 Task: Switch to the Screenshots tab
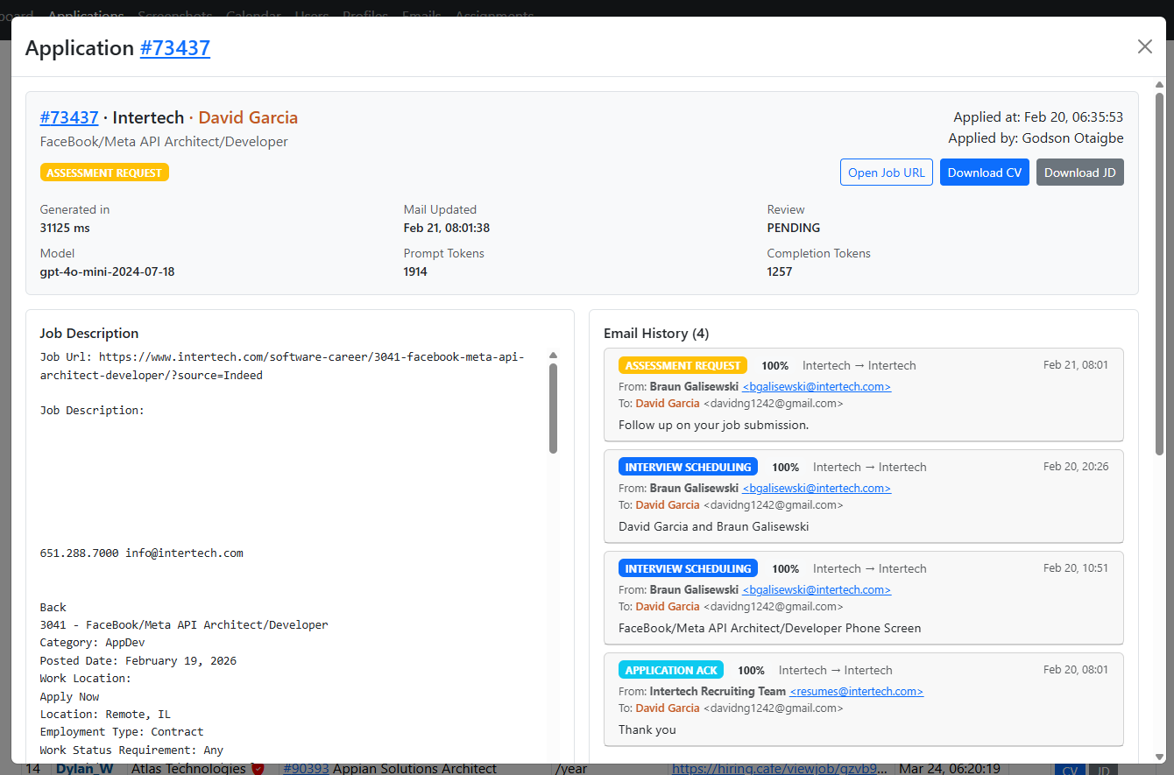click(x=174, y=16)
